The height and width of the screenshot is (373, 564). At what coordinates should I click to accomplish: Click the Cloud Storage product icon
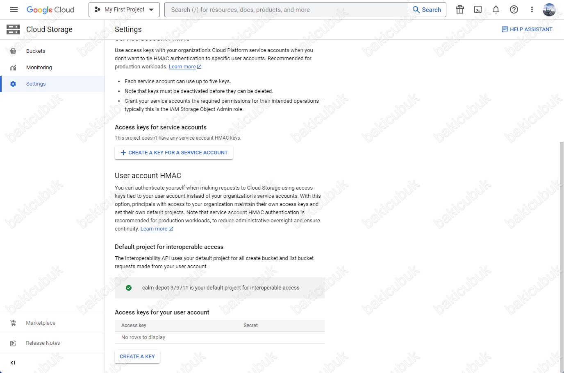tap(13, 29)
